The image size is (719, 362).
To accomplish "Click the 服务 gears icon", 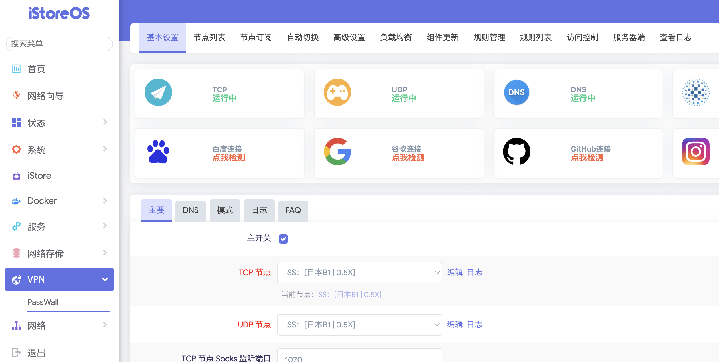I will click(16, 226).
